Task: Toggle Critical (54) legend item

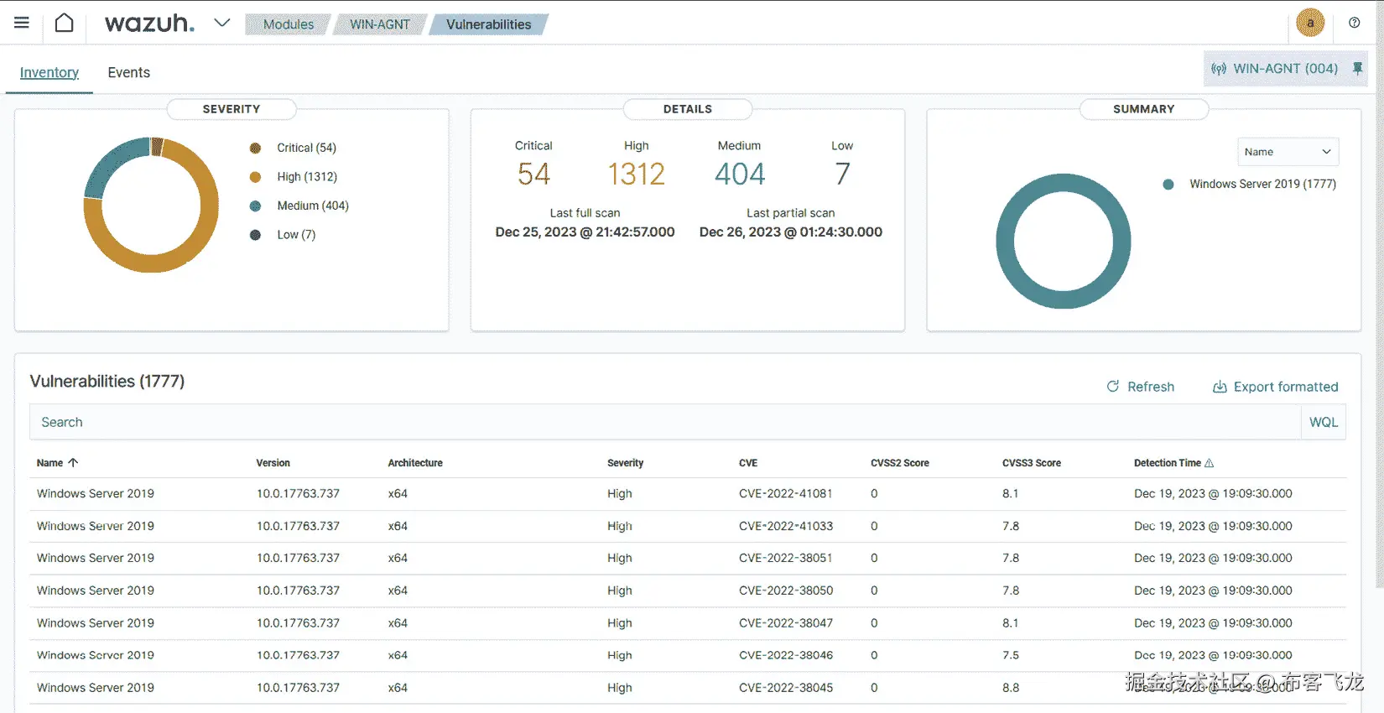Action: pyautogui.click(x=295, y=148)
